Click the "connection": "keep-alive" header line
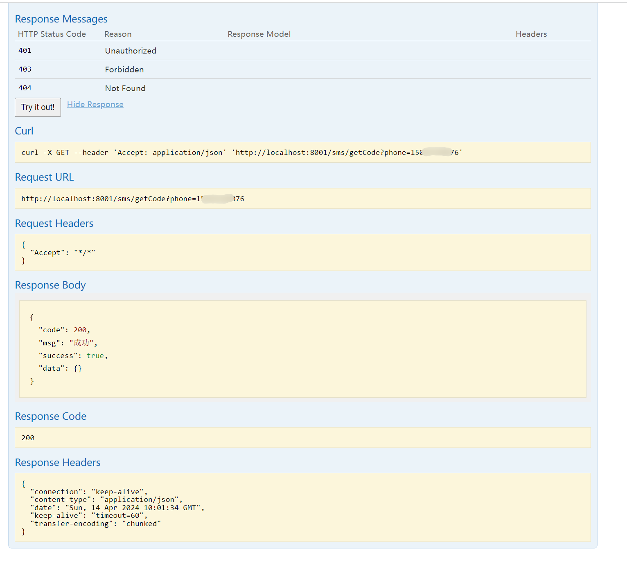627x564 pixels. point(89,492)
